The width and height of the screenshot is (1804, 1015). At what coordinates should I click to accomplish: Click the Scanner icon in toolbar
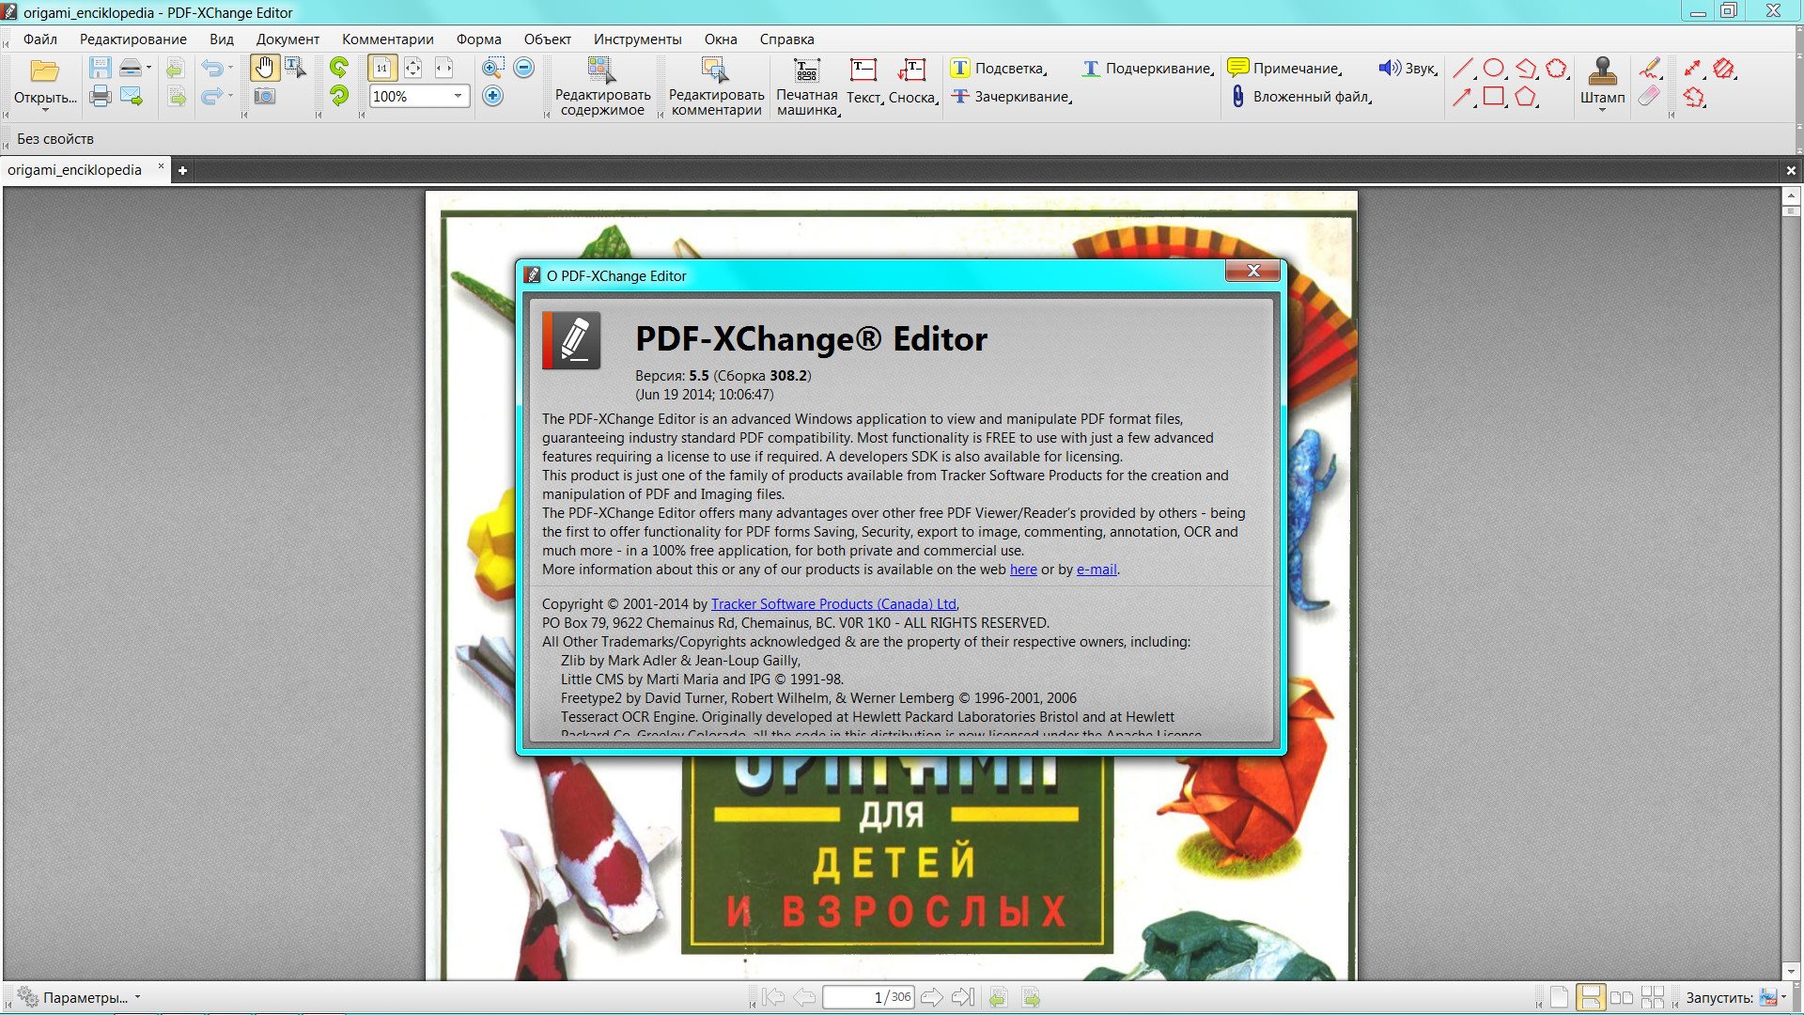coord(131,69)
